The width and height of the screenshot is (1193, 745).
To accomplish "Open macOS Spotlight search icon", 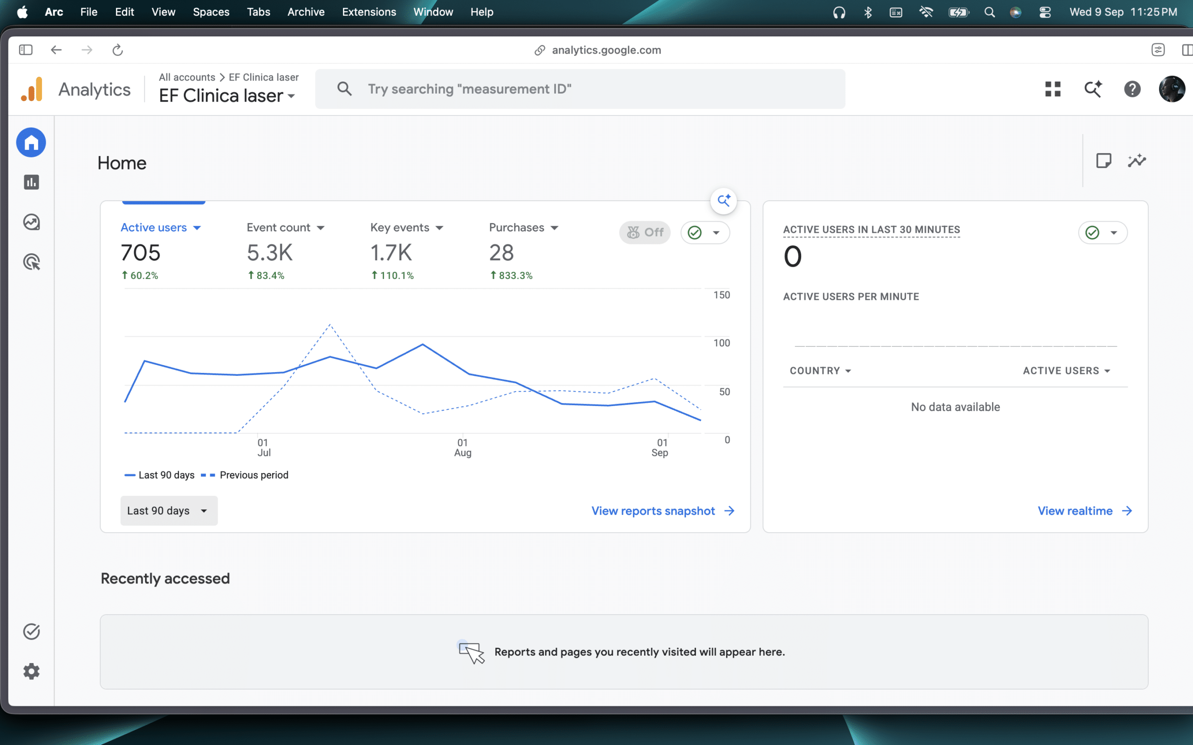I will point(989,12).
